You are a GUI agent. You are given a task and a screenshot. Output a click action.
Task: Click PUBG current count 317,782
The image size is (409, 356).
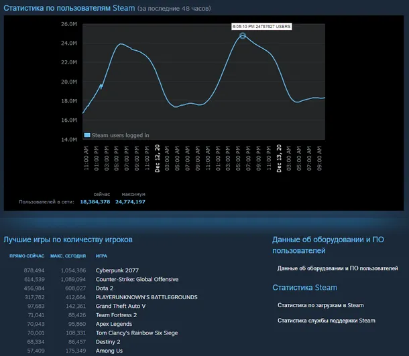pyautogui.click(x=34, y=297)
